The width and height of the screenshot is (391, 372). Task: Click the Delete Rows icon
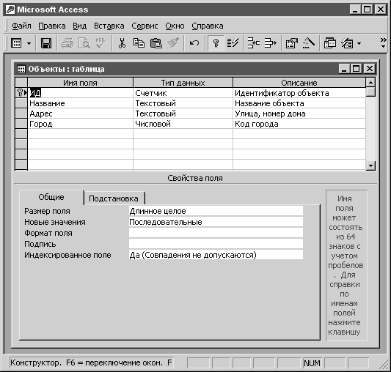pos(271,43)
